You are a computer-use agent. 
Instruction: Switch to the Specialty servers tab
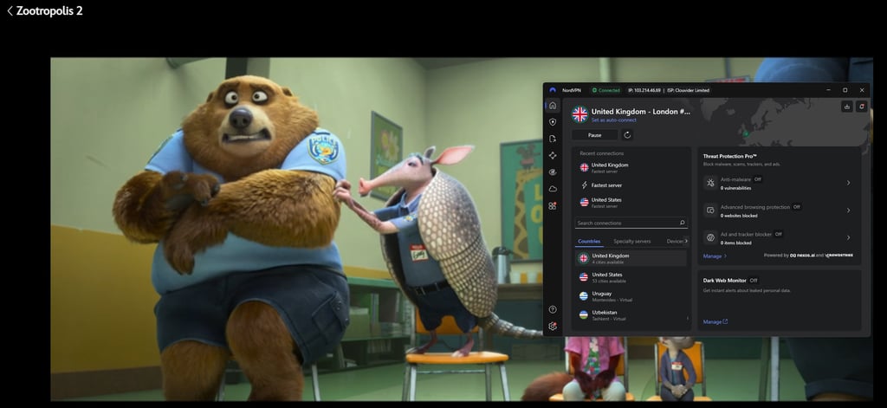pos(631,242)
